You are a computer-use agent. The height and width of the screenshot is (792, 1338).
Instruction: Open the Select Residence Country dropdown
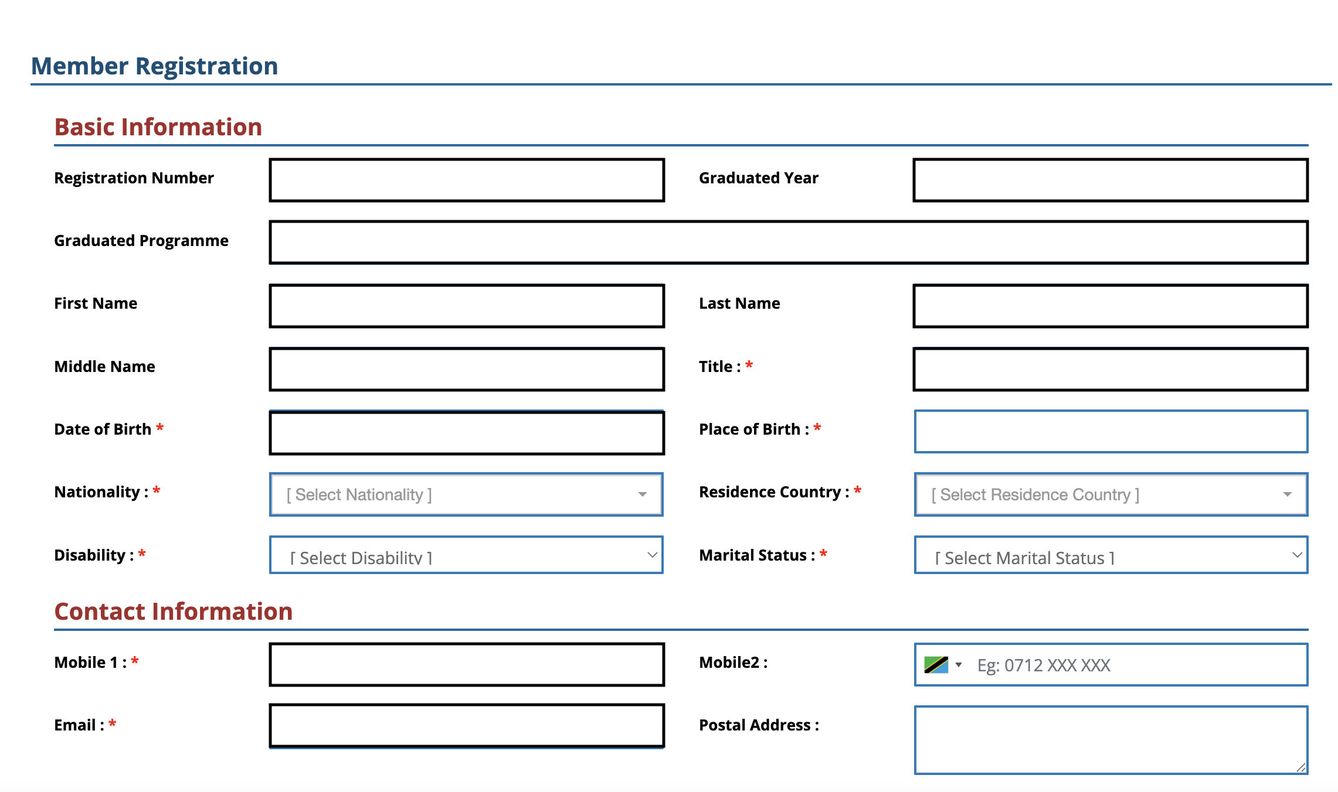pyautogui.click(x=1111, y=494)
